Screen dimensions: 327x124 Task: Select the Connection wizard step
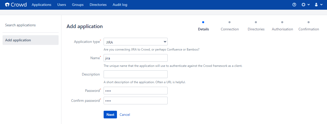pyautogui.click(x=230, y=26)
